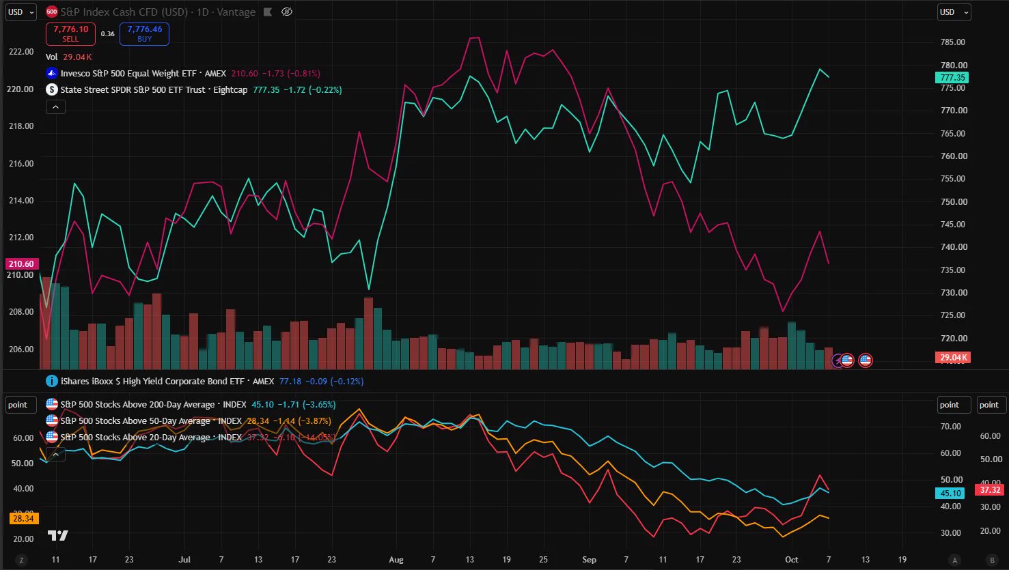Click the pink 210.60 price label
The width and height of the screenshot is (1009, 570).
coord(21,264)
